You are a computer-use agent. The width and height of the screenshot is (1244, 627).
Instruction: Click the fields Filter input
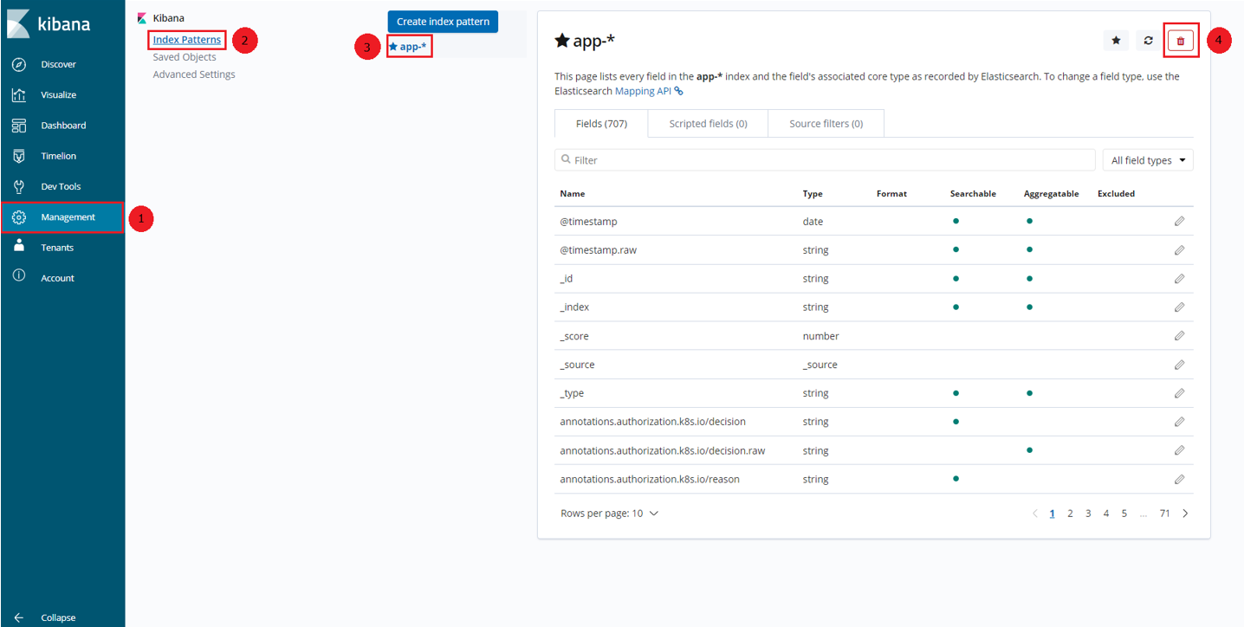coord(825,160)
